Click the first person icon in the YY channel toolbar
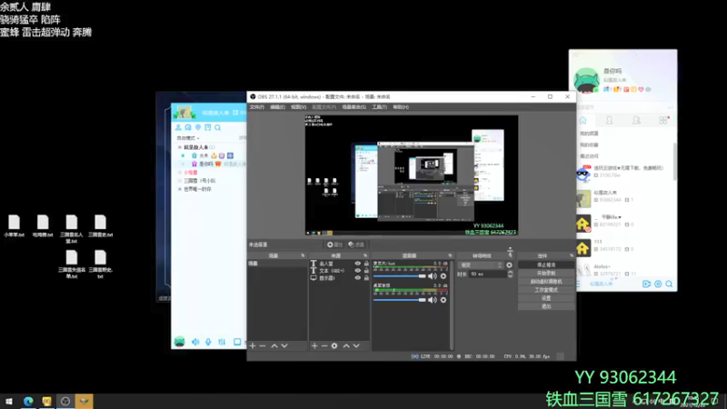Viewport: 727px width, 409px height. pos(178,127)
